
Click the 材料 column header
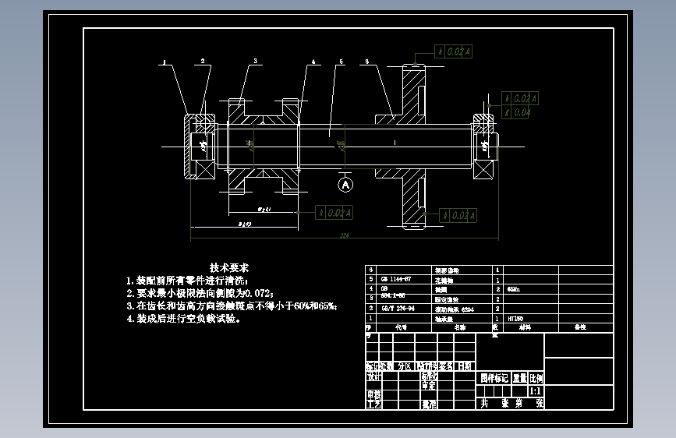525,327
